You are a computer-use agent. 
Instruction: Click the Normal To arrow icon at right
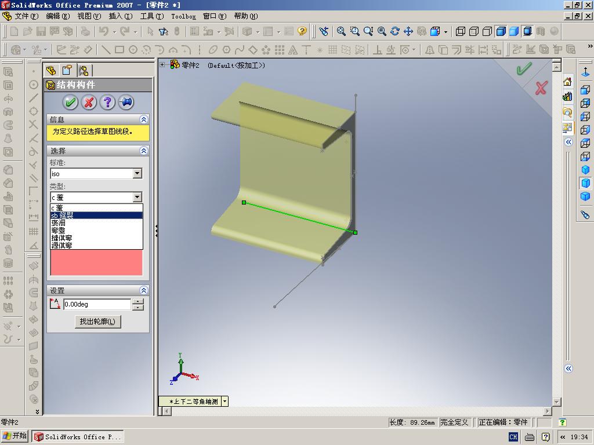(586, 72)
